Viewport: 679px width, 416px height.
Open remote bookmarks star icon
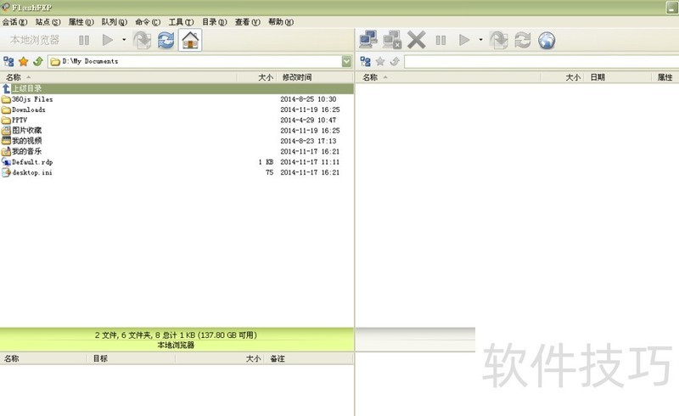pyautogui.click(x=380, y=61)
